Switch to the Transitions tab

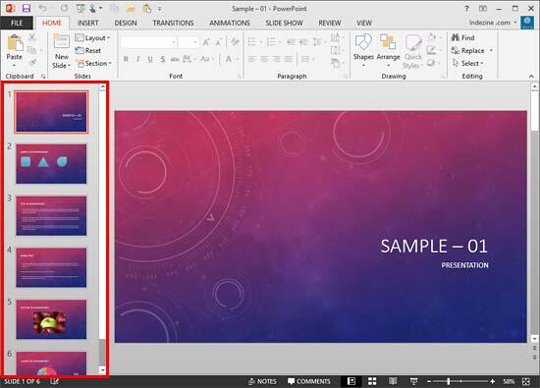pos(173,24)
